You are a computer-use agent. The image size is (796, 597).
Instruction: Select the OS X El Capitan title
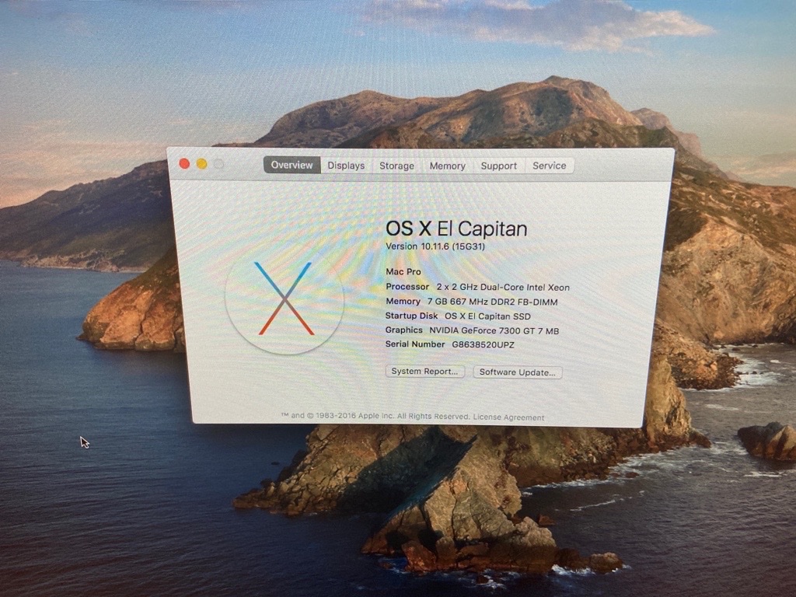coord(456,229)
